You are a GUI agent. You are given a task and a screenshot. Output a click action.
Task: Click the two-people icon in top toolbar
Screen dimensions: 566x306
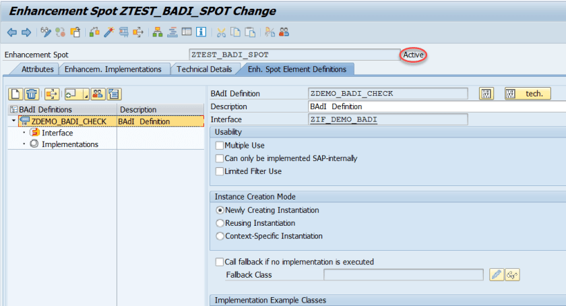tap(284, 32)
